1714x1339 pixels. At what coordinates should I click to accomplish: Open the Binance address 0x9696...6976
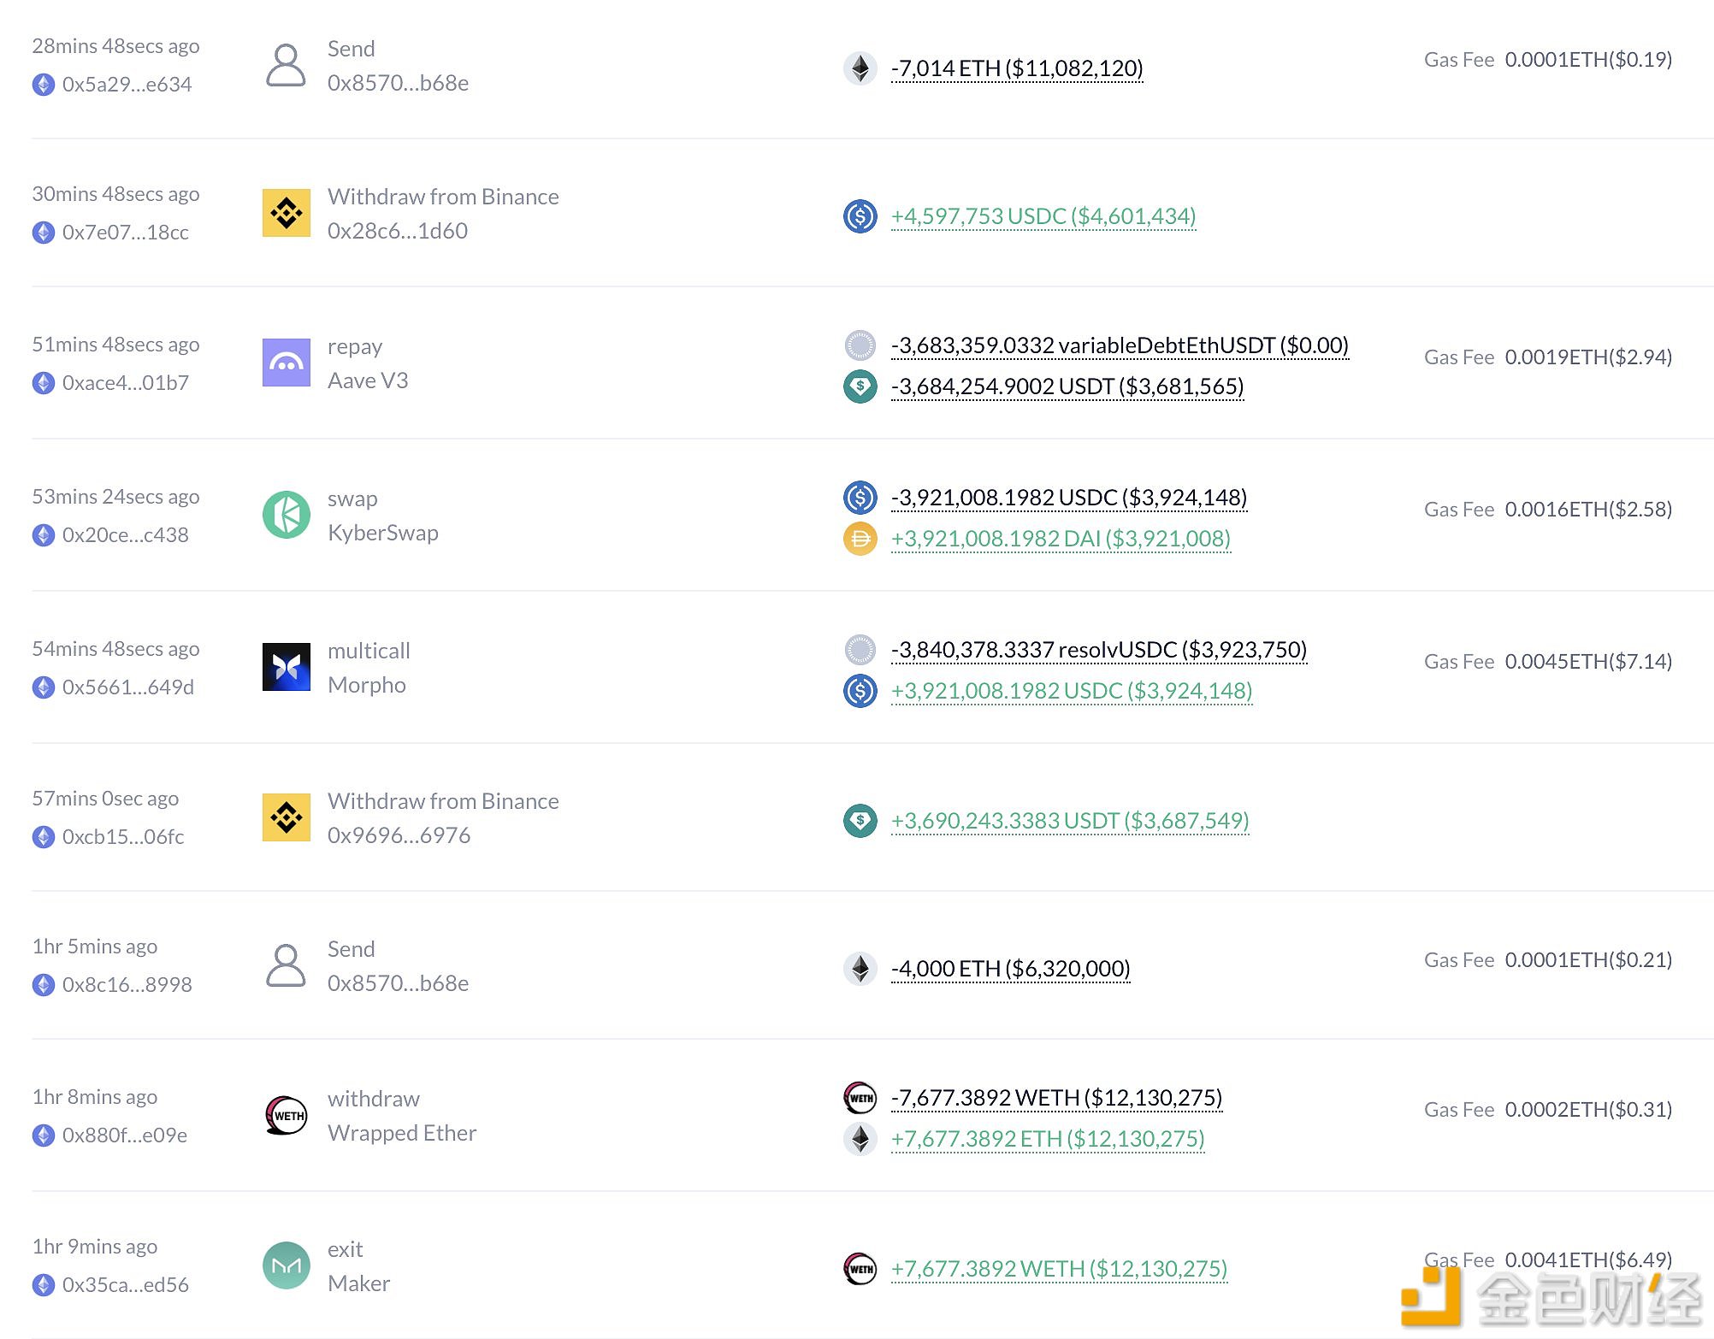click(x=399, y=835)
